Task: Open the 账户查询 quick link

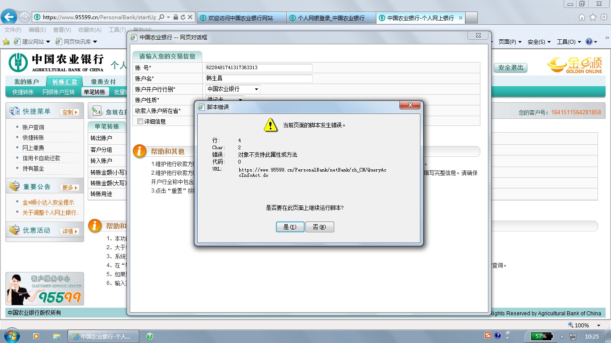Action: pyautogui.click(x=34, y=127)
